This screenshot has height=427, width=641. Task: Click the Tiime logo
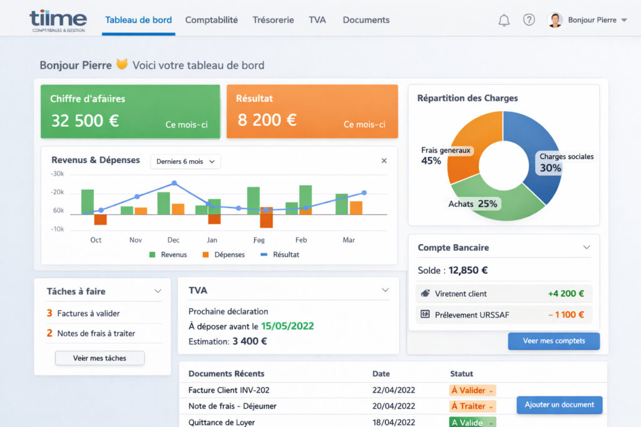click(58, 19)
